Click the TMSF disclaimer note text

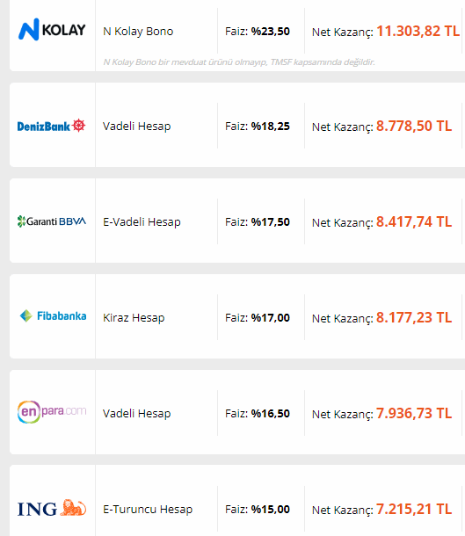coord(239,62)
